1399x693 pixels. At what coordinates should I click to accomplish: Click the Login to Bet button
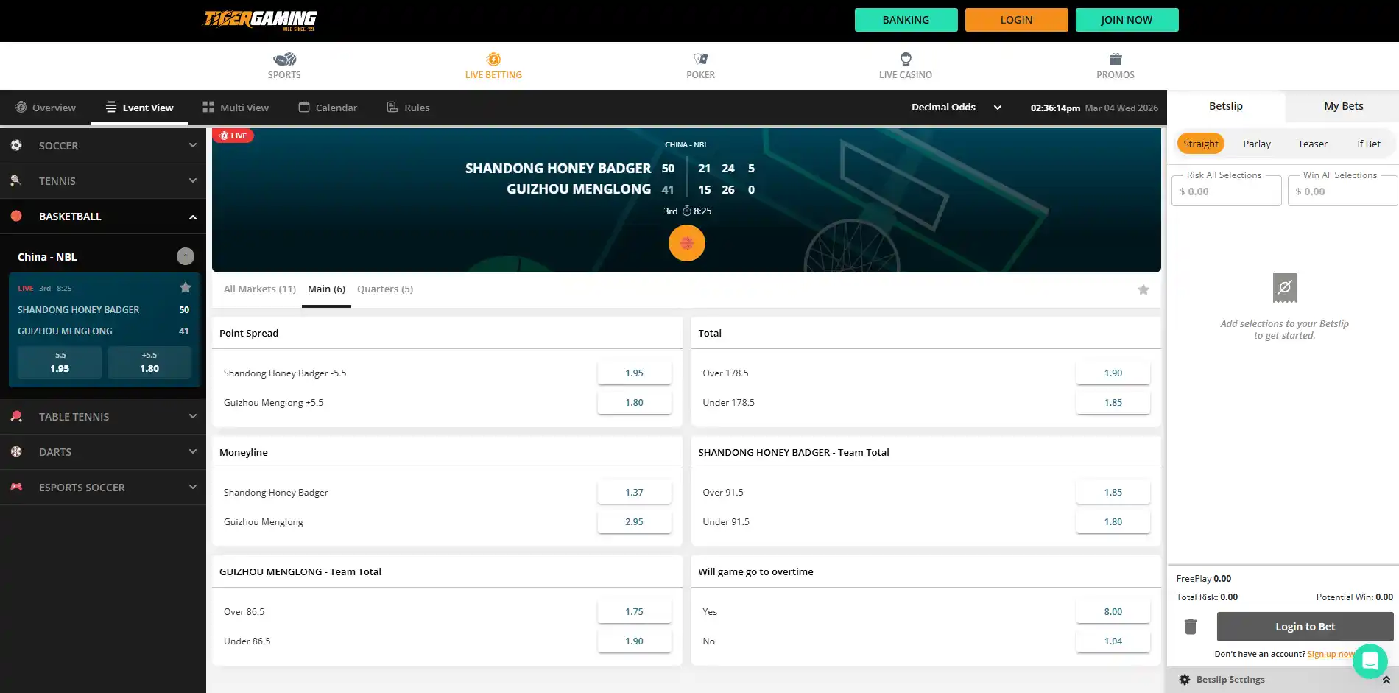coord(1305,627)
